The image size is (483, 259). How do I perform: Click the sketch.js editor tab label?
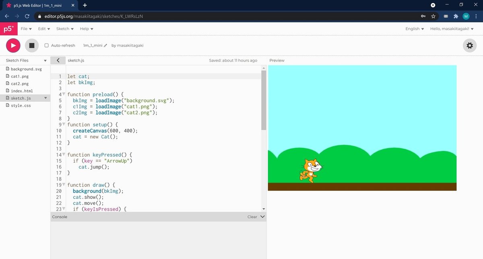pos(76,60)
